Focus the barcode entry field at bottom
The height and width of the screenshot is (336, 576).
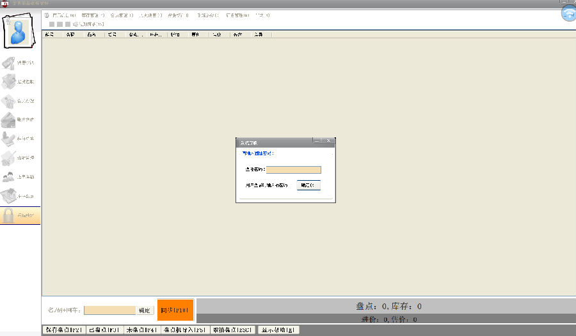pos(110,310)
